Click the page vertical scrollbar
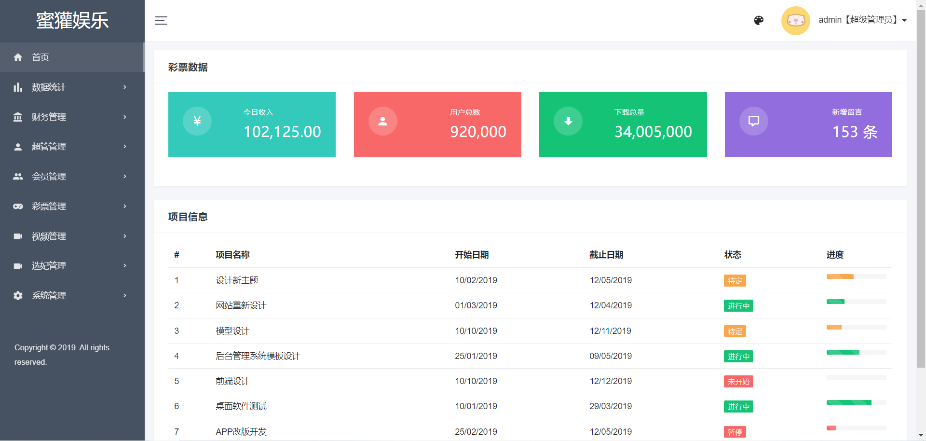Screen dimensions: 926x441 click(921, 193)
